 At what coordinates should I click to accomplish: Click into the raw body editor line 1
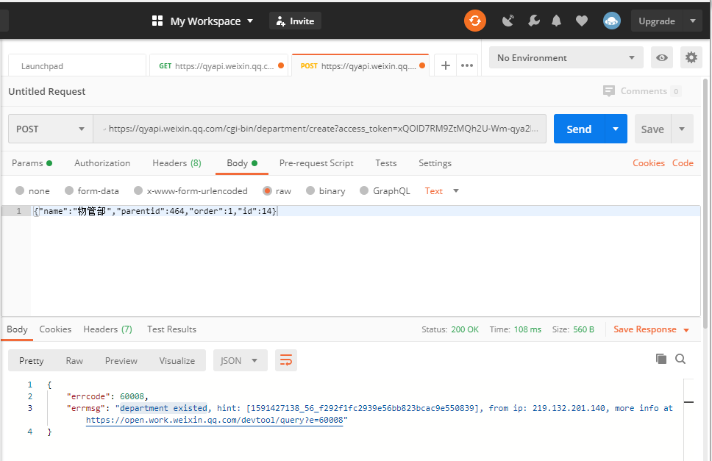coord(366,211)
